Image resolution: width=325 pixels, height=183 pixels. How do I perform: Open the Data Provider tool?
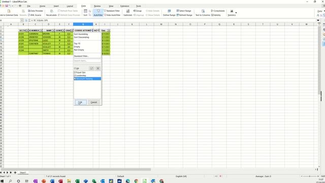point(36,11)
